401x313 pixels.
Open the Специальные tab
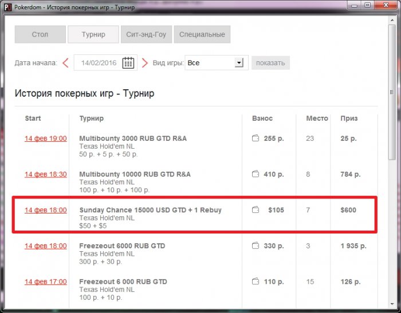[x=202, y=34]
